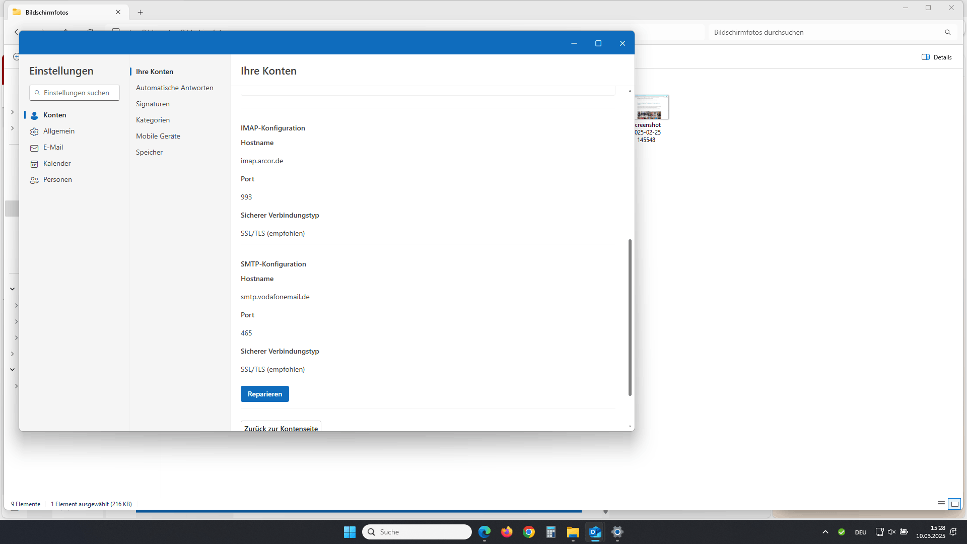Show hidden system tray icons

click(825, 532)
